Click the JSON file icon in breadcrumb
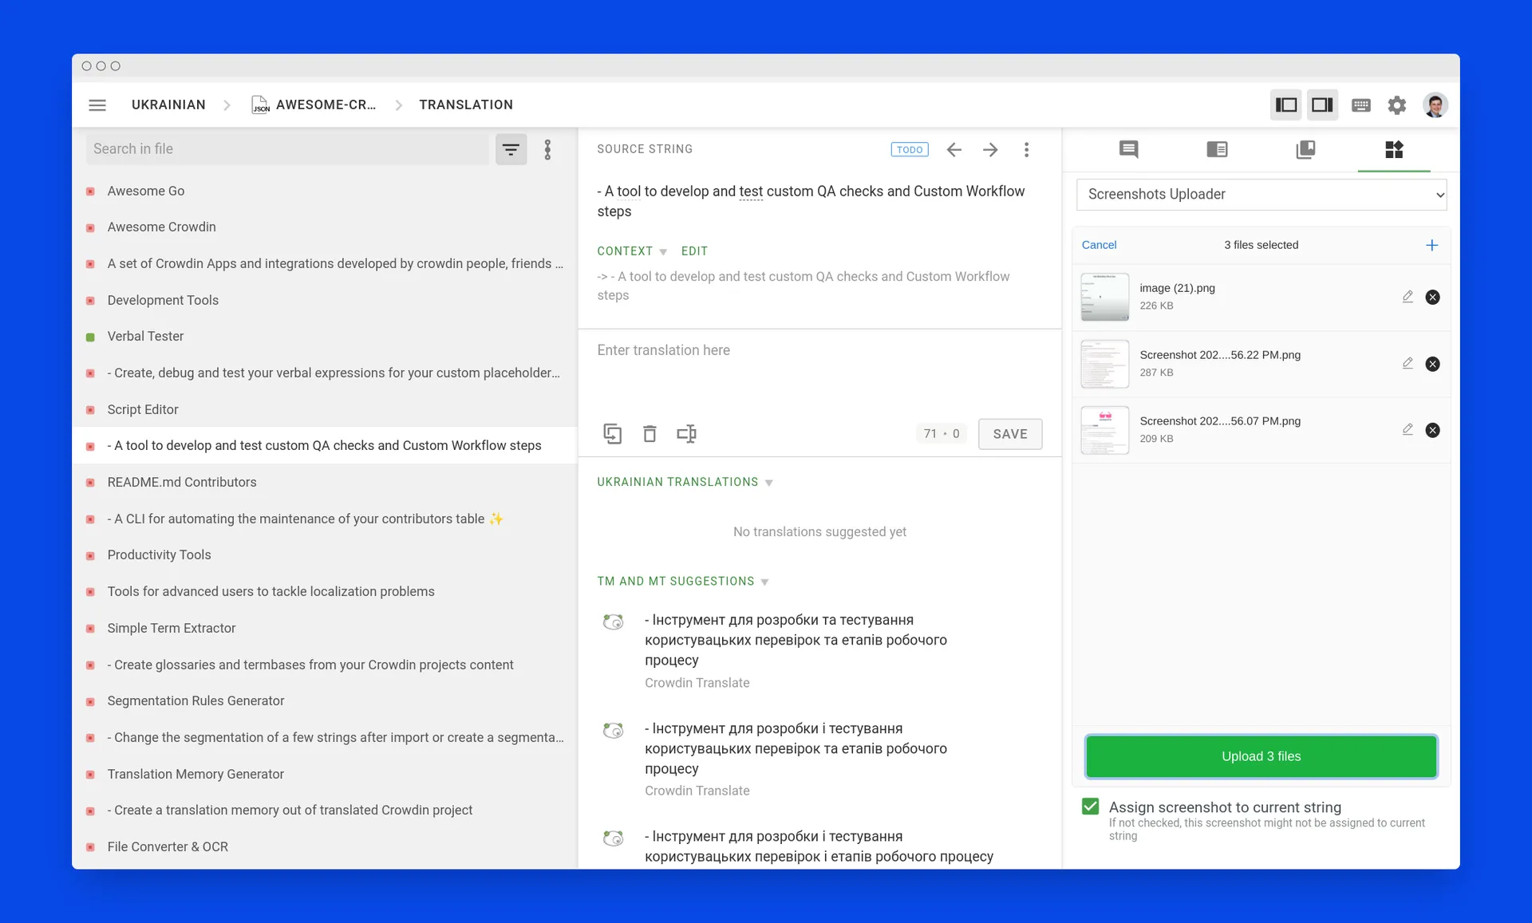Image resolution: width=1532 pixels, height=923 pixels. tap(260, 105)
